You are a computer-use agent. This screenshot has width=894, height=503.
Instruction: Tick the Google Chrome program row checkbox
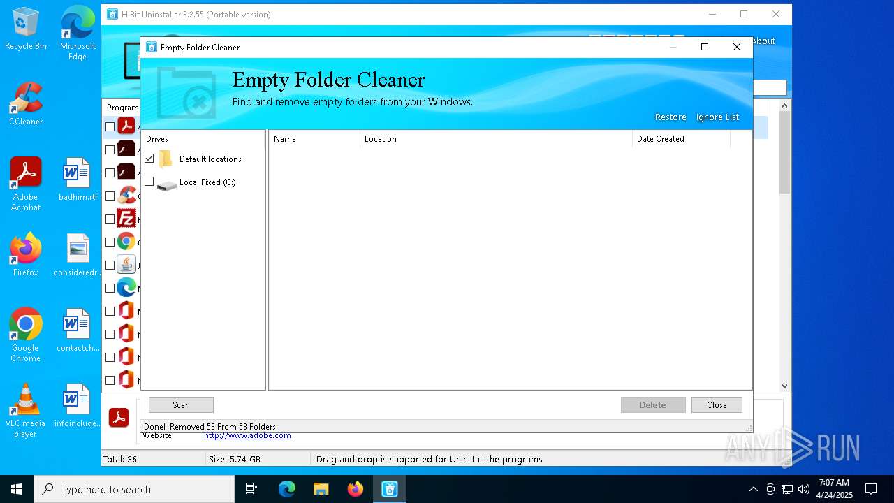pyautogui.click(x=110, y=242)
